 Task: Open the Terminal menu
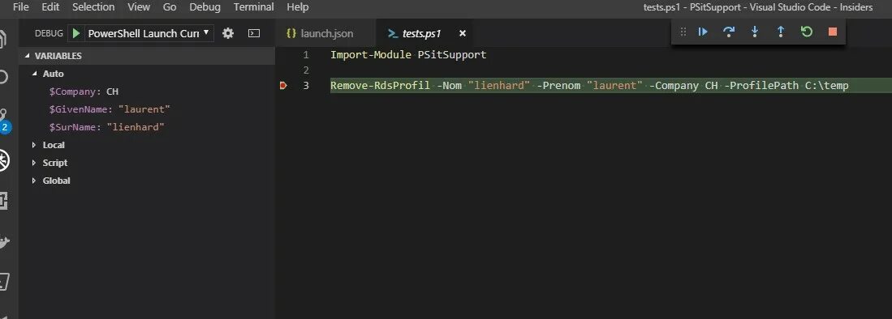pyautogui.click(x=254, y=7)
